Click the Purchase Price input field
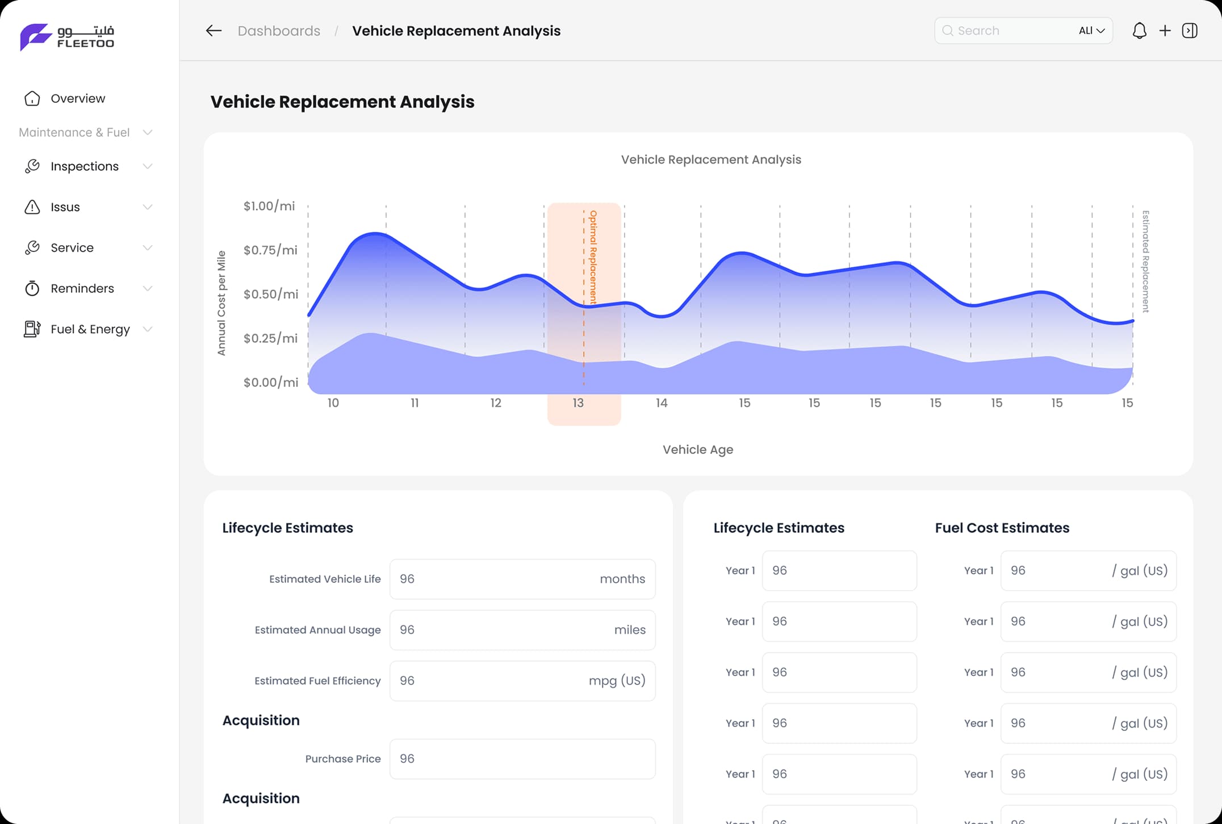 (522, 759)
